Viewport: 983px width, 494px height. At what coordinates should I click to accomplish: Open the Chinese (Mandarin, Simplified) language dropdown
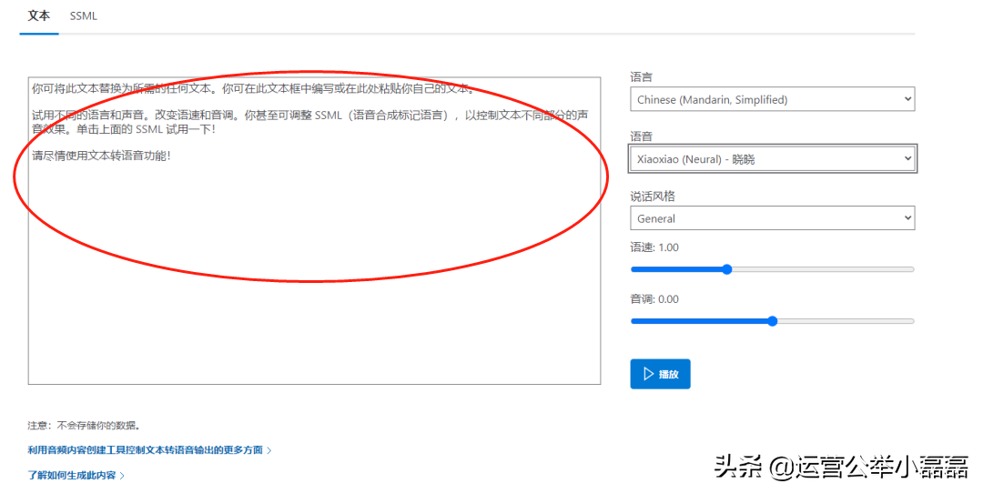[x=771, y=99]
